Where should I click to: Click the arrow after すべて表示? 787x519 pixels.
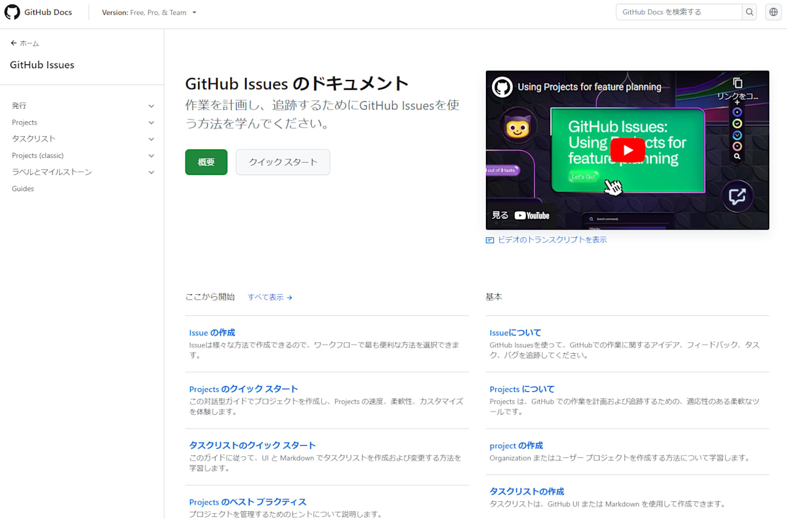tap(290, 298)
